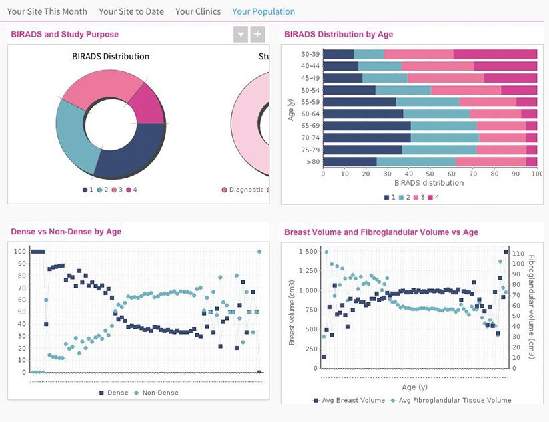The image size is (549, 422).
Task: Click the BIRADS 4 legend dot in donut legend
Action: click(129, 189)
